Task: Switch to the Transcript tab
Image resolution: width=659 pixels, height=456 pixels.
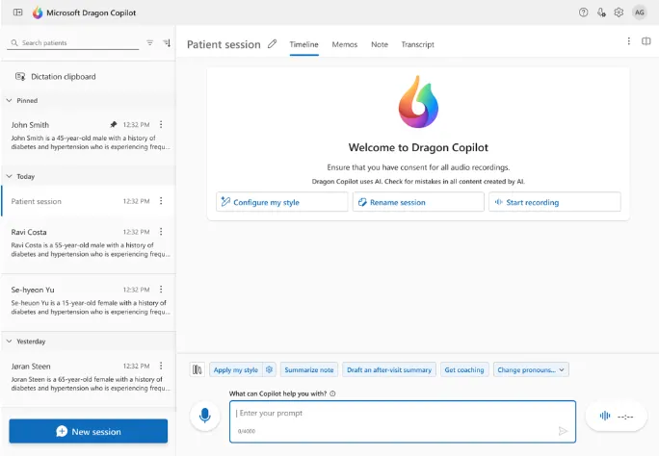Action: 418,44
